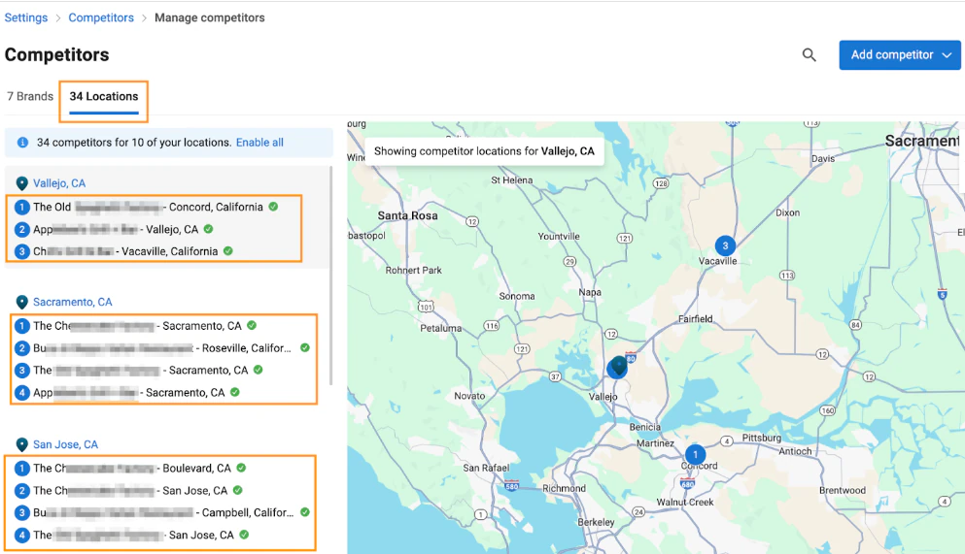Click number 2 badge of Vallejo competitor

22,229
